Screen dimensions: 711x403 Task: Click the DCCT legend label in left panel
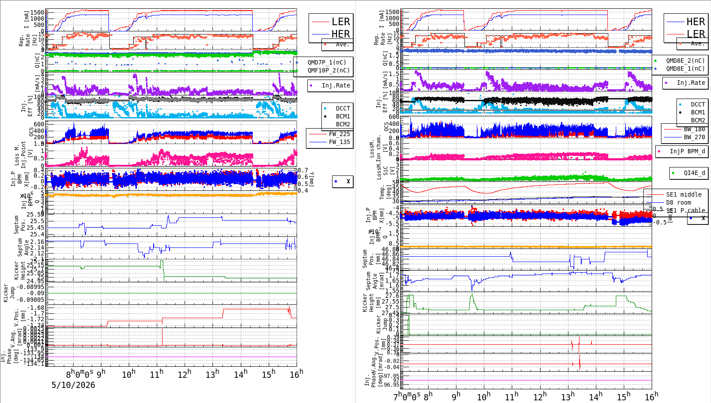click(x=343, y=109)
